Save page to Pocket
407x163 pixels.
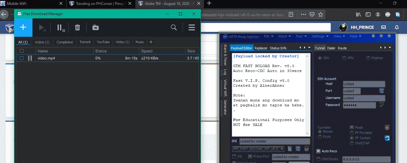click(312, 14)
